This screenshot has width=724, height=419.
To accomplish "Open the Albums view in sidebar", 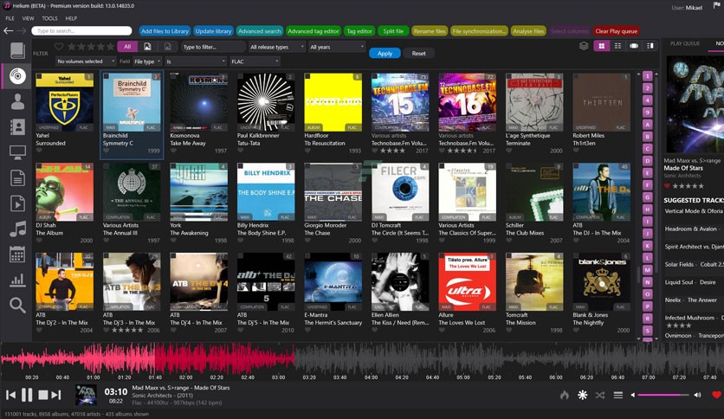I will pyautogui.click(x=17, y=76).
